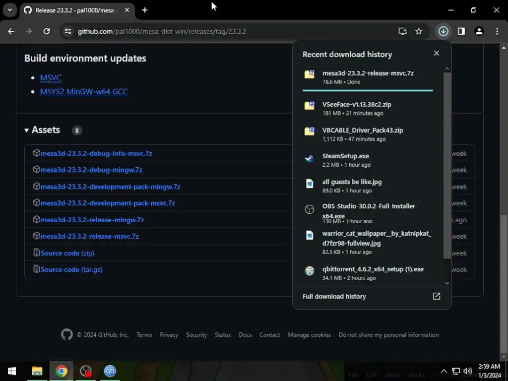This screenshot has height=381, width=508.
Task: Open all guests be like.jpg download
Action: click(368, 186)
